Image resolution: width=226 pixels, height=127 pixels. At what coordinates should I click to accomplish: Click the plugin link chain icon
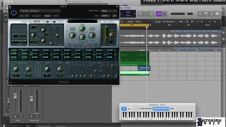[114, 16]
